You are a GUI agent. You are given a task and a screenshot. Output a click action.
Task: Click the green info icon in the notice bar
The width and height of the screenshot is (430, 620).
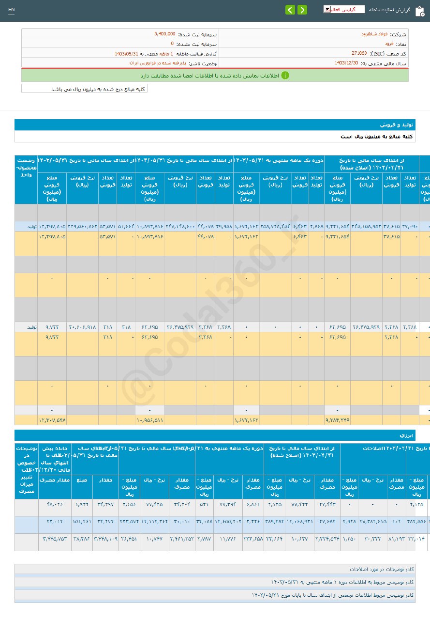click(285, 76)
